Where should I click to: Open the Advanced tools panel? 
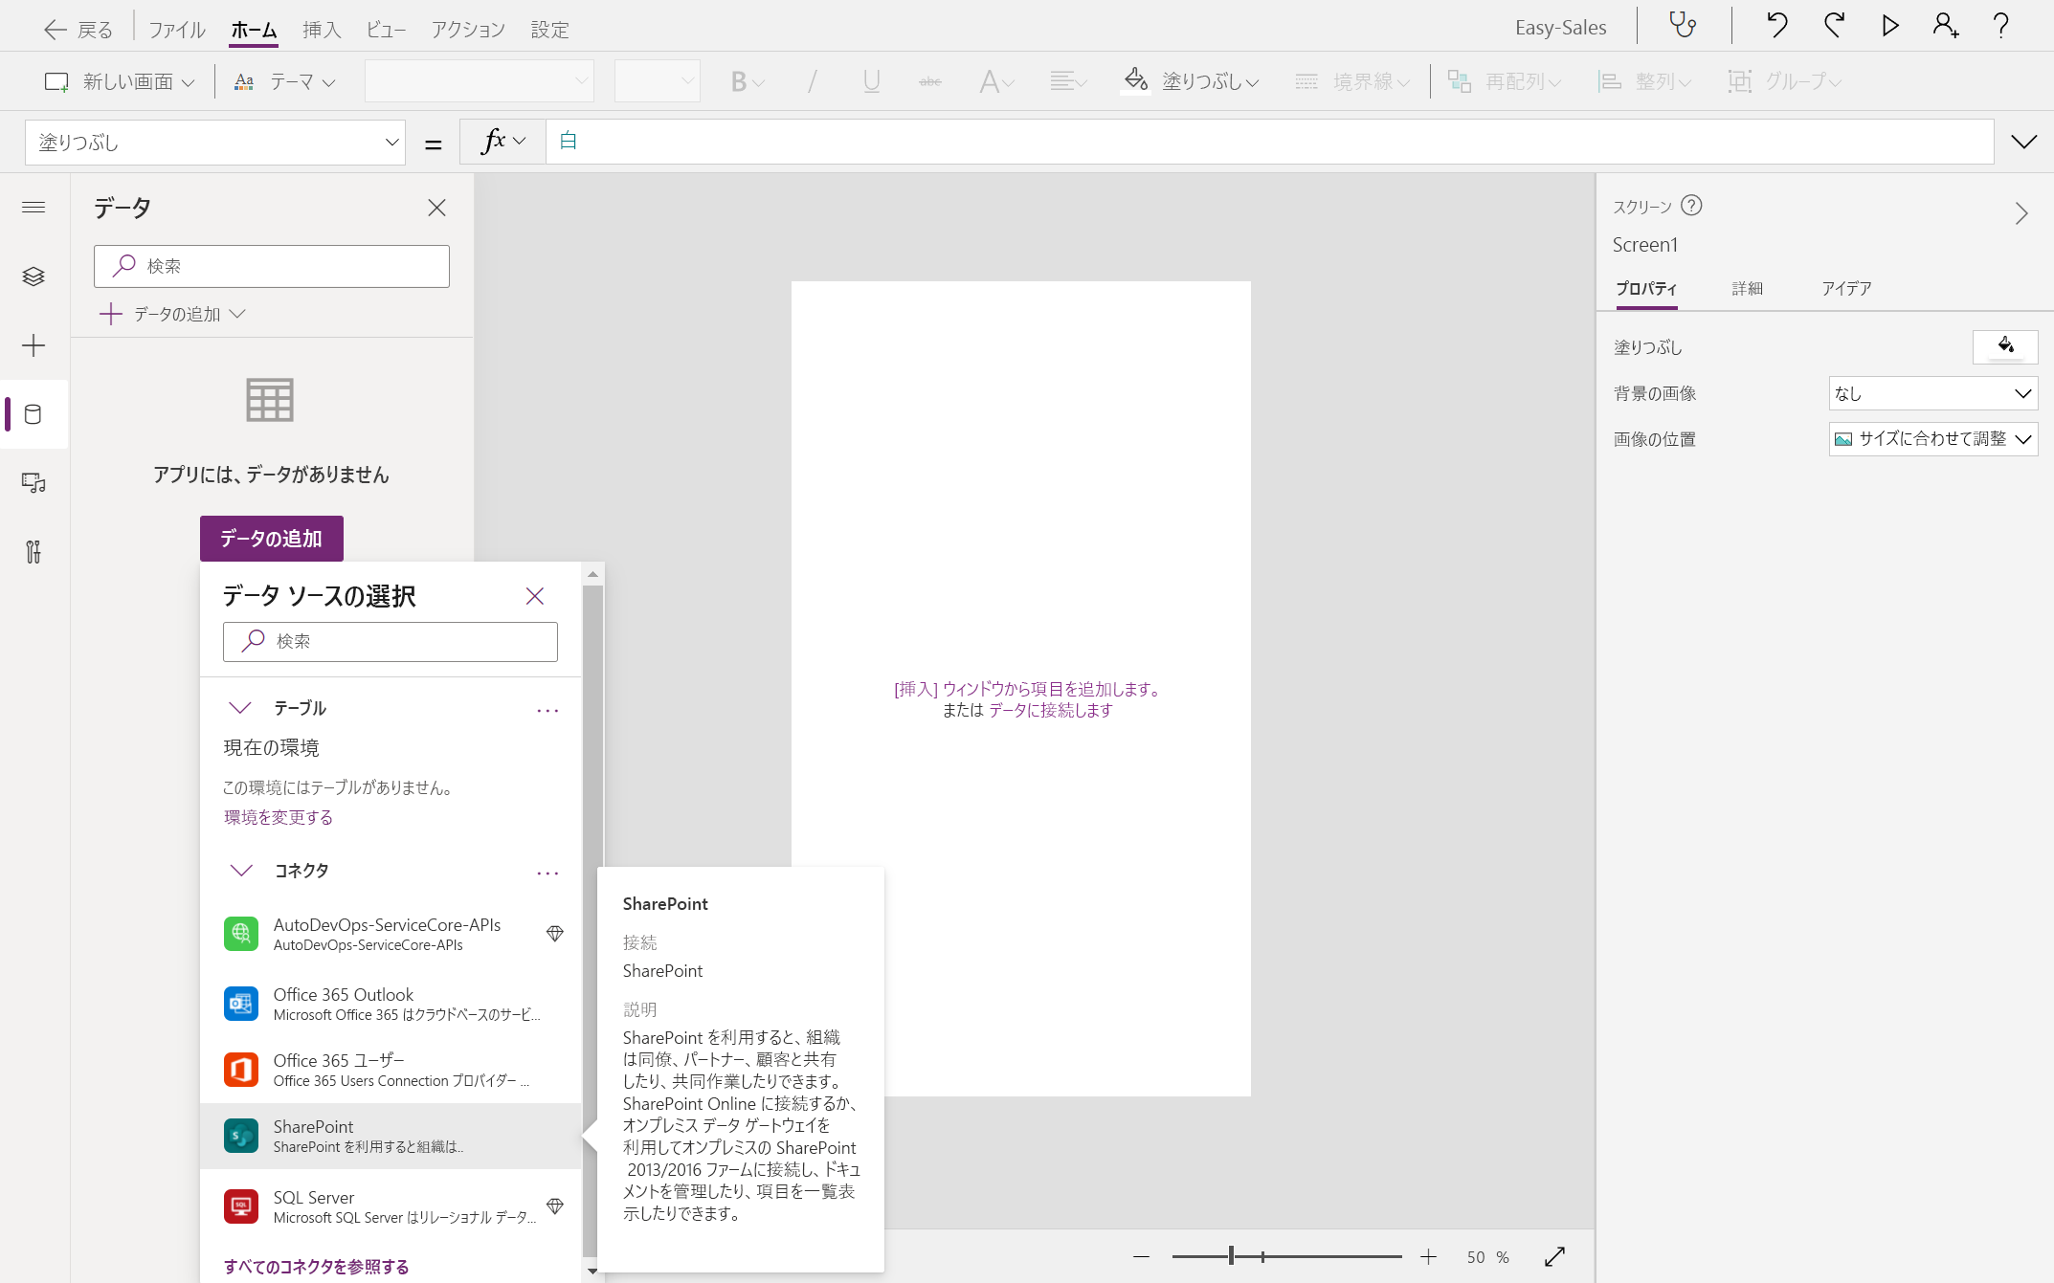(x=33, y=552)
